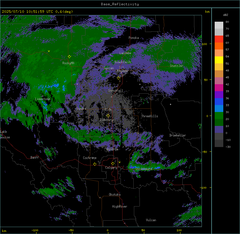Select the blue 36 dBZ legend swatch
240x234 pixels.
[219, 101]
